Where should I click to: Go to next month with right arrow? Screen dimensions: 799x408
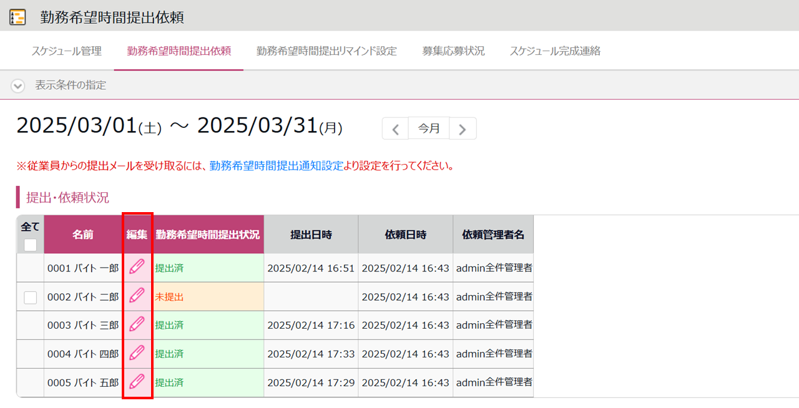463,129
